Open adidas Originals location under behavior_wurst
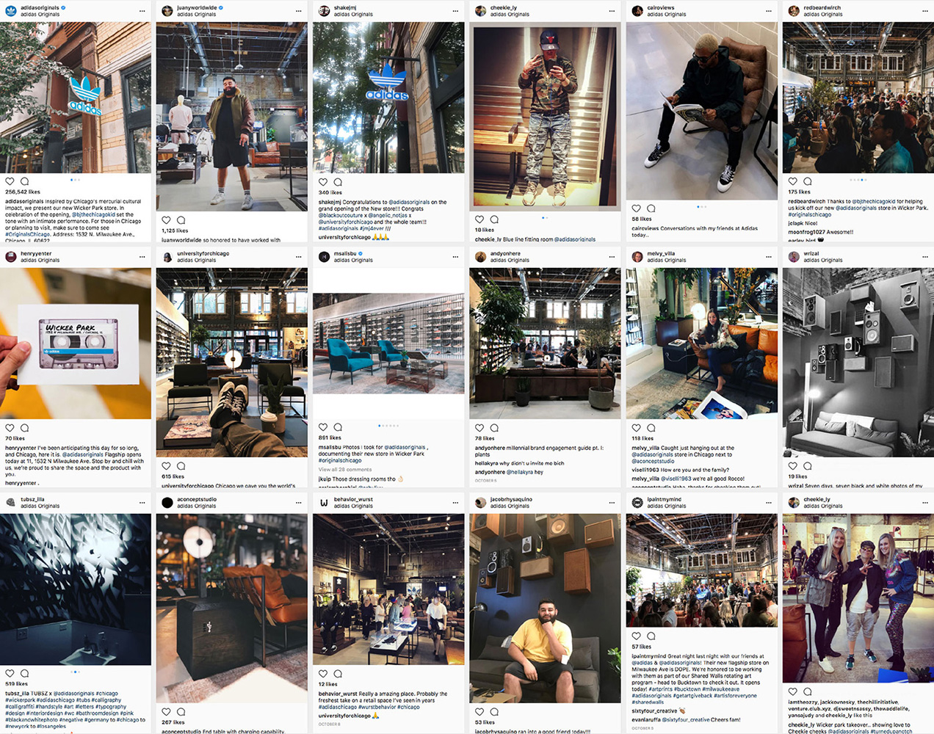 tap(353, 506)
